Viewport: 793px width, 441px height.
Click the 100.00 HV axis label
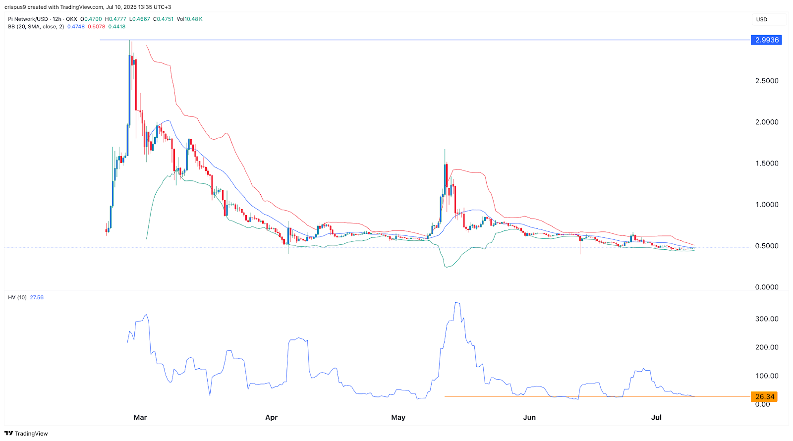tap(767, 376)
